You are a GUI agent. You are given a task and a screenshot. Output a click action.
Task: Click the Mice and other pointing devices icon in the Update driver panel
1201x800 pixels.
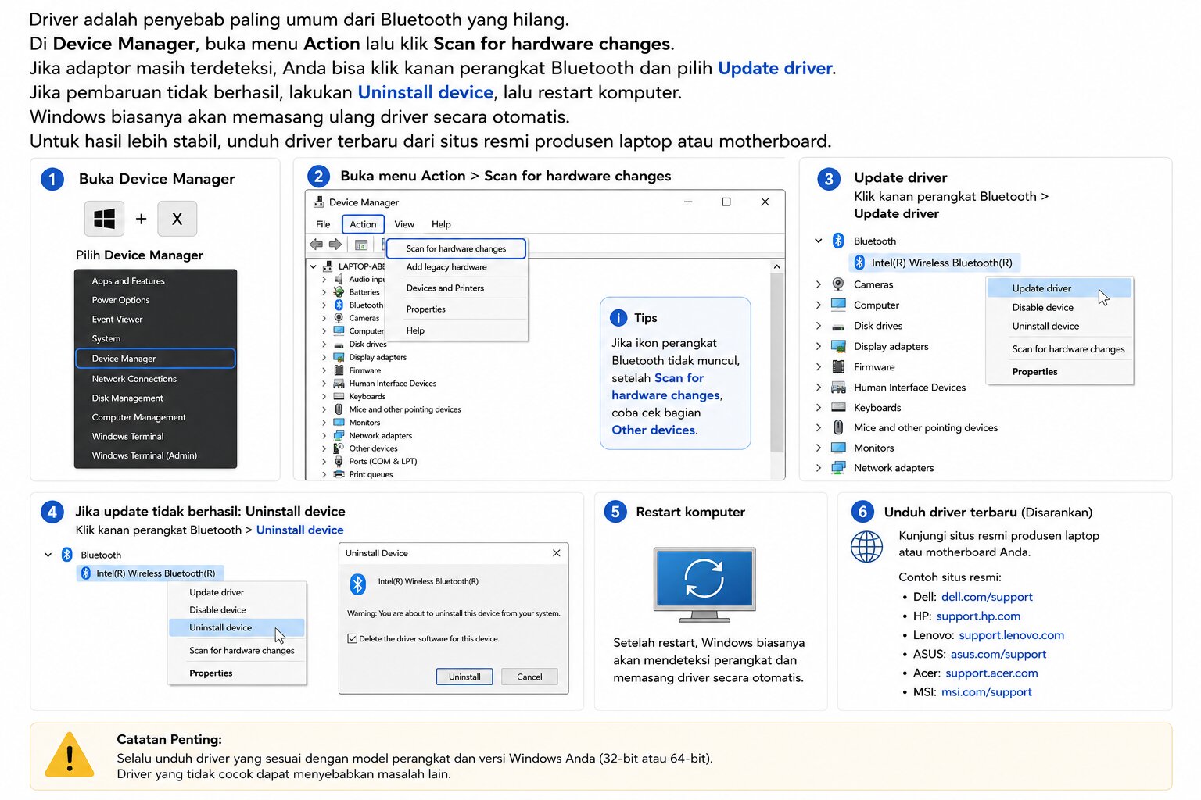[x=838, y=427]
